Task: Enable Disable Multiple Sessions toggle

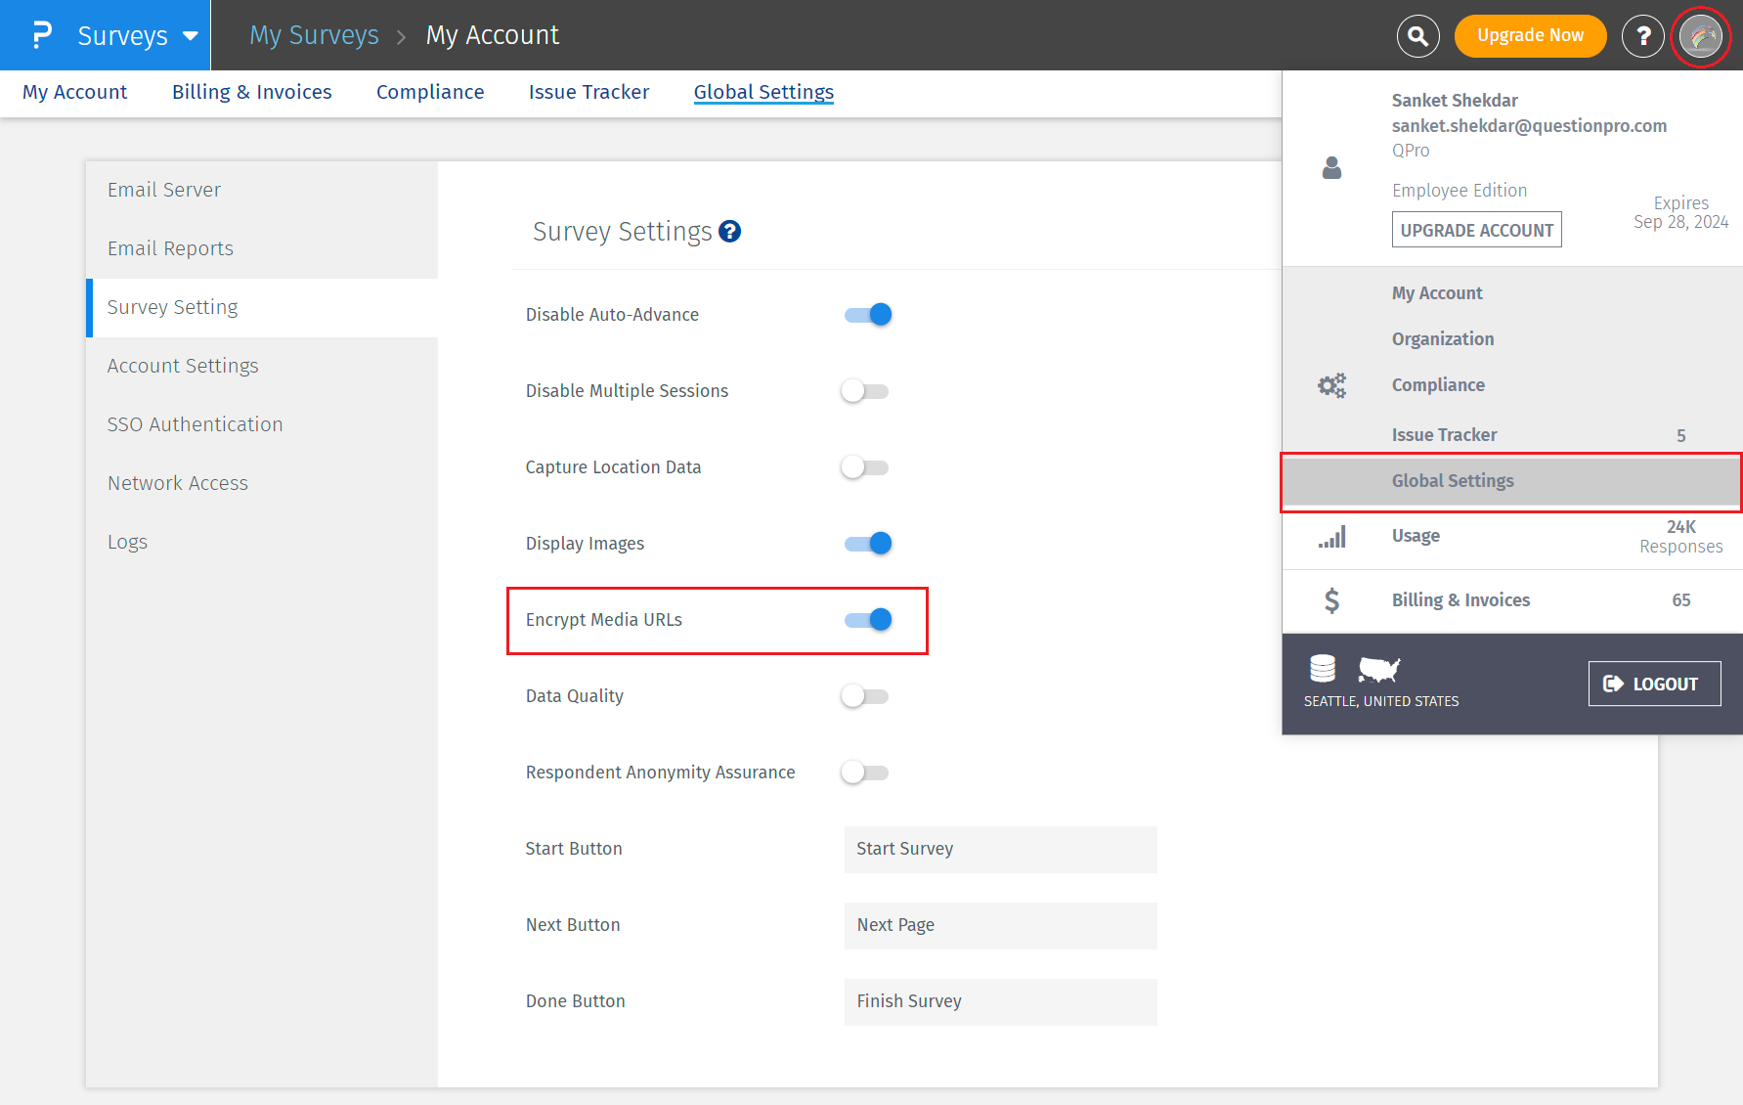Action: tap(865, 391)
